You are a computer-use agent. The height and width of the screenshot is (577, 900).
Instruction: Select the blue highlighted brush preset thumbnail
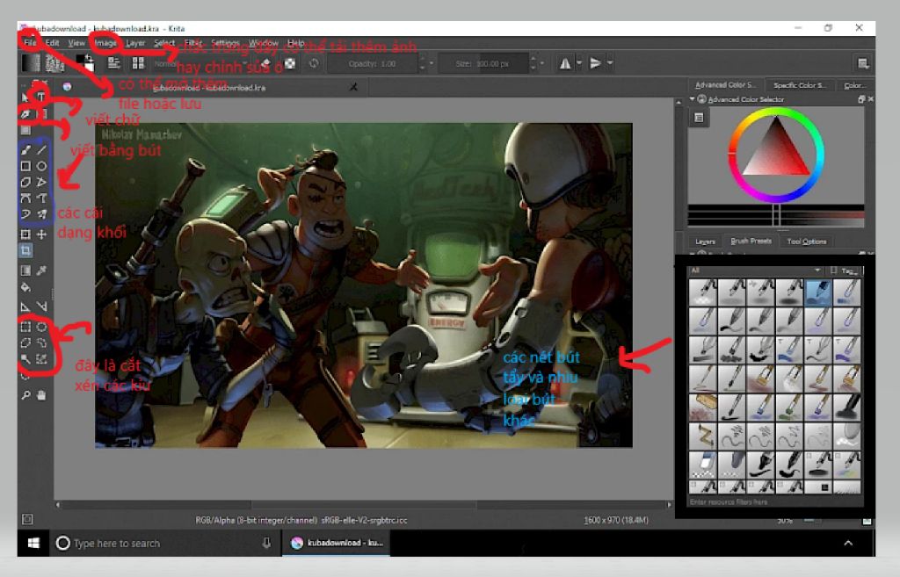[x=818, y=292]
